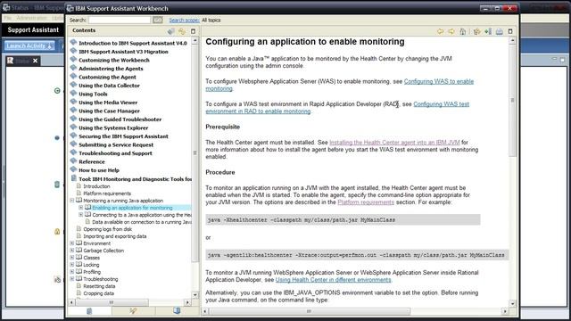This screenshot has height=321, width=571.
Task: Expand the Environment node
Action: [x=72, y=243]
